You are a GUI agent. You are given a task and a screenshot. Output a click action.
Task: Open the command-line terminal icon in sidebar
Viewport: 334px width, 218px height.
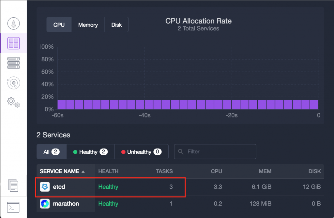[13, 207]
